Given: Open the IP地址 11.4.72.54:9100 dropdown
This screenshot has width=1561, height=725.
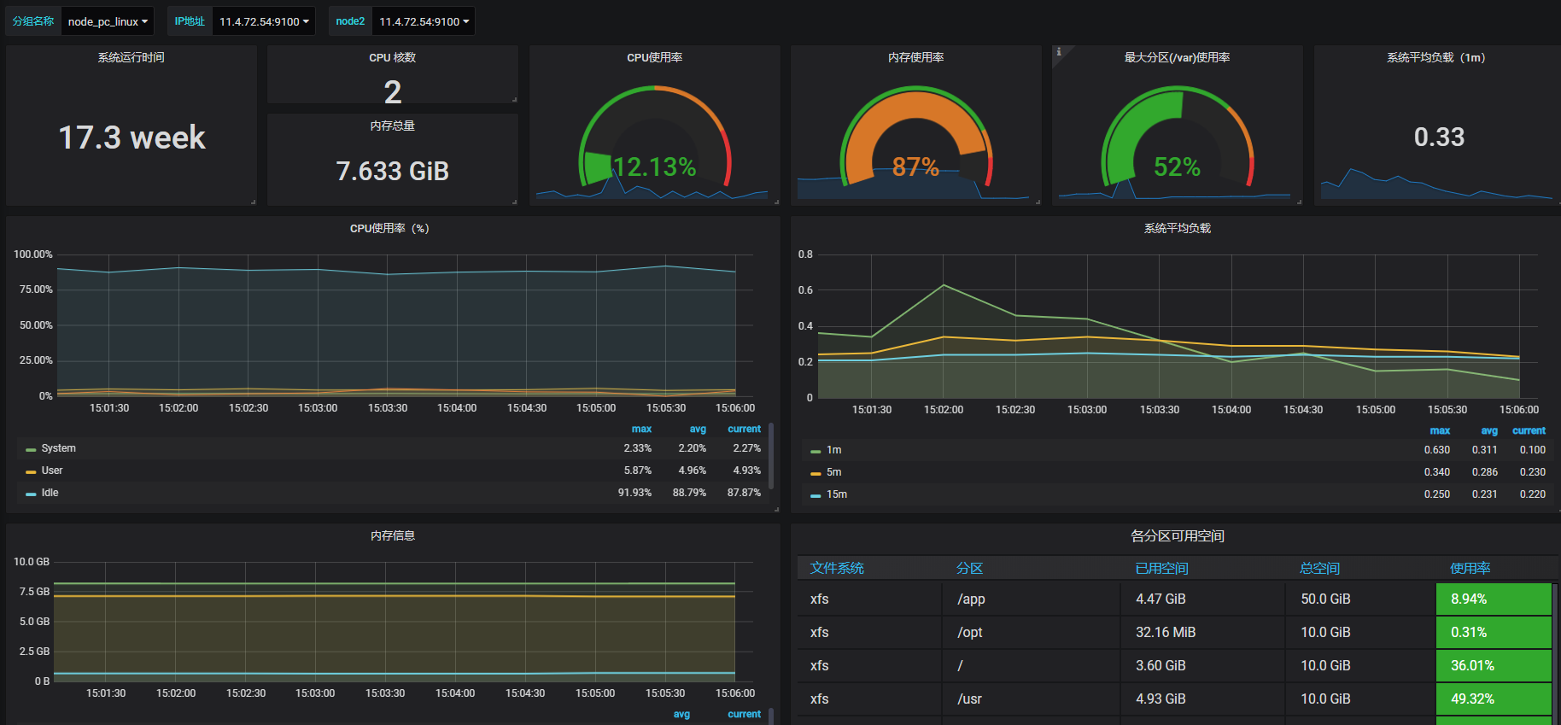Looking at the screenshot, I should pos(263,21).
